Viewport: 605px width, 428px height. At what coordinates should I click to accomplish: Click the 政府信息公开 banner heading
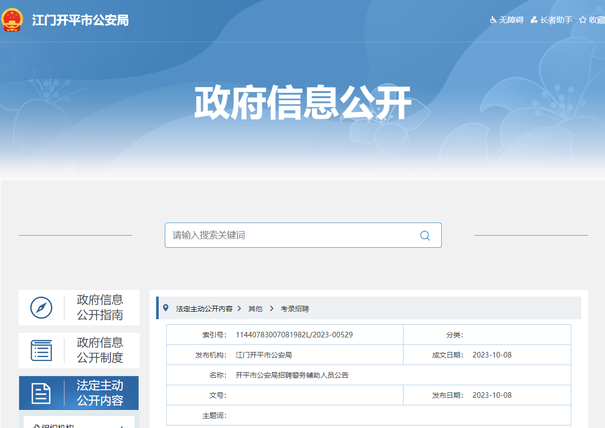(x=303, y=103)
